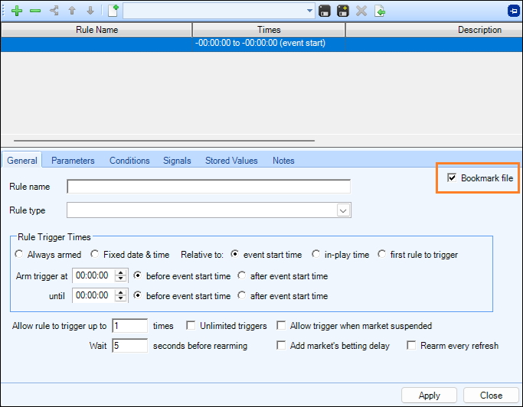Switch to the Conditions tab

(x=129, y=161)
